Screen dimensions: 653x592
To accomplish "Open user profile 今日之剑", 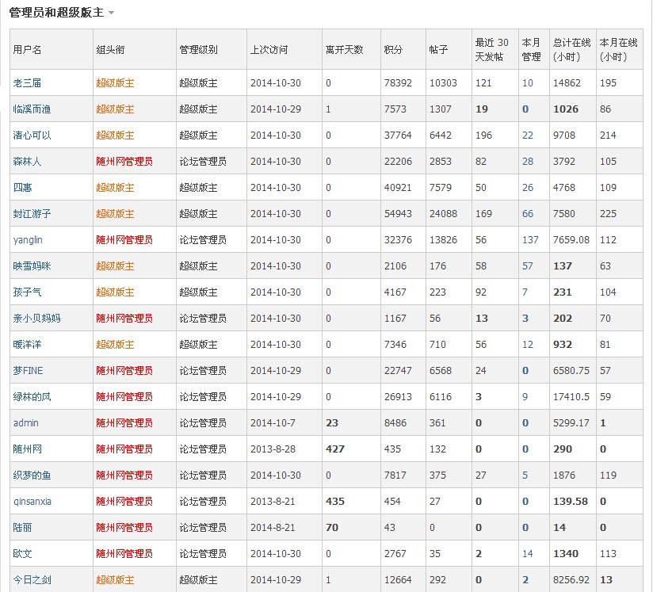I will pos(32,580).
